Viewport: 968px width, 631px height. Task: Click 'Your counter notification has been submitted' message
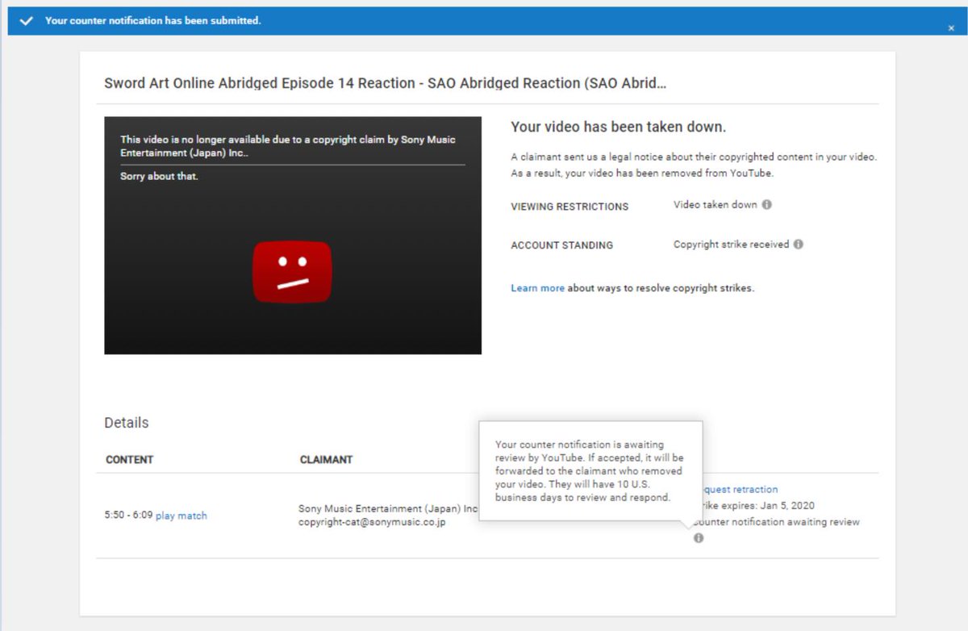[153, 21]
